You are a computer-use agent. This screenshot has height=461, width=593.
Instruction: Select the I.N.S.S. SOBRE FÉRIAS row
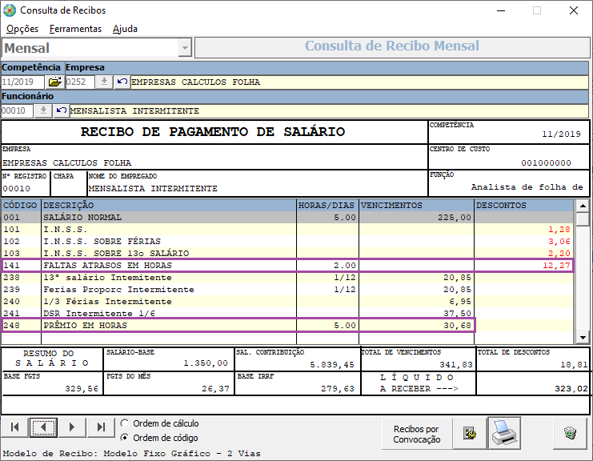point(287,241)
